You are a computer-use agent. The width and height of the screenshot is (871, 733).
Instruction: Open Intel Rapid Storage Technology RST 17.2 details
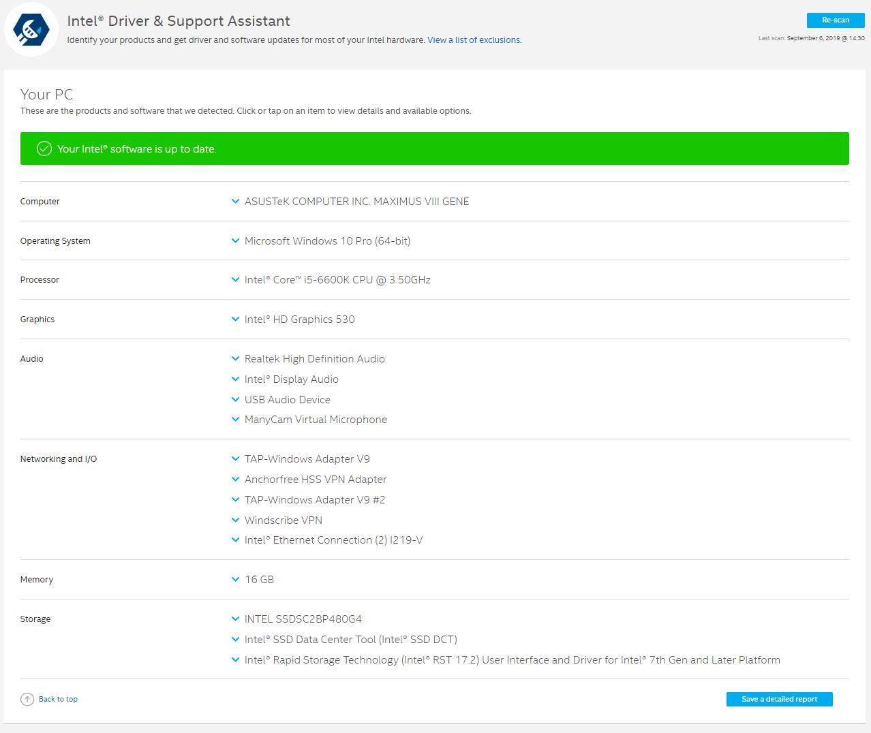512,660
